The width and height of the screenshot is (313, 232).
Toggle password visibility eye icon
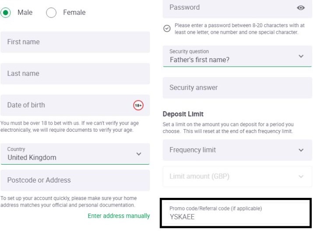[x=301, y=8]
